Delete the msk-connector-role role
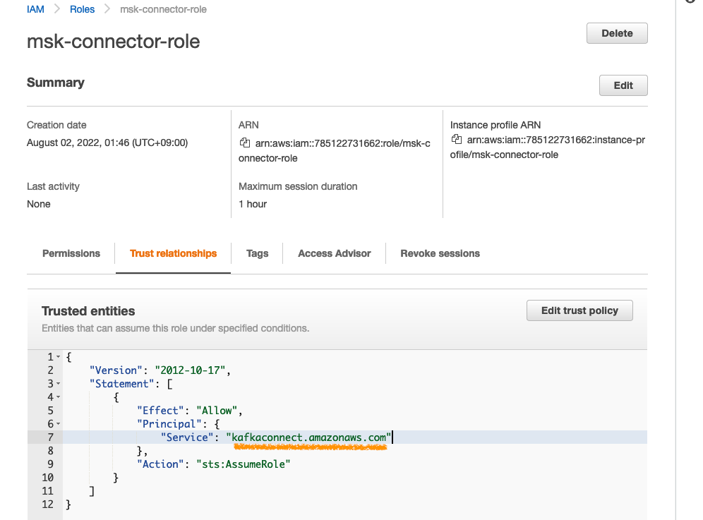 tap(617, 33)
